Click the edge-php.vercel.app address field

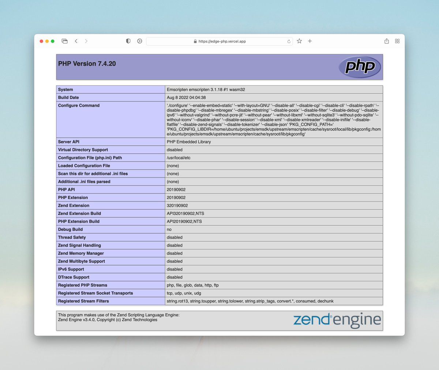pyautogui.click(x=222, y=42)
